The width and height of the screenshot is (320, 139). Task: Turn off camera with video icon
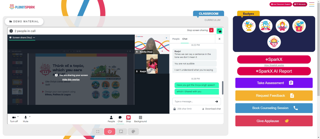[14, 117]
